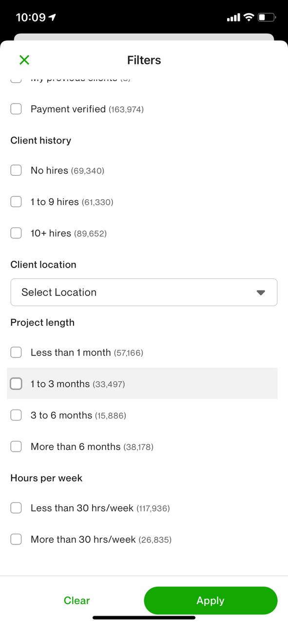Screen dimensions: 288x625
Task: Check the Payment verified checkbox
Action: tap(16, 109)
